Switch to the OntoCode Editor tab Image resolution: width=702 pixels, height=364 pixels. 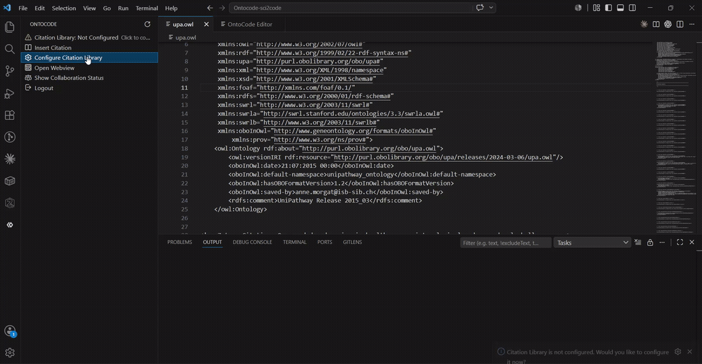coord(246,24)
